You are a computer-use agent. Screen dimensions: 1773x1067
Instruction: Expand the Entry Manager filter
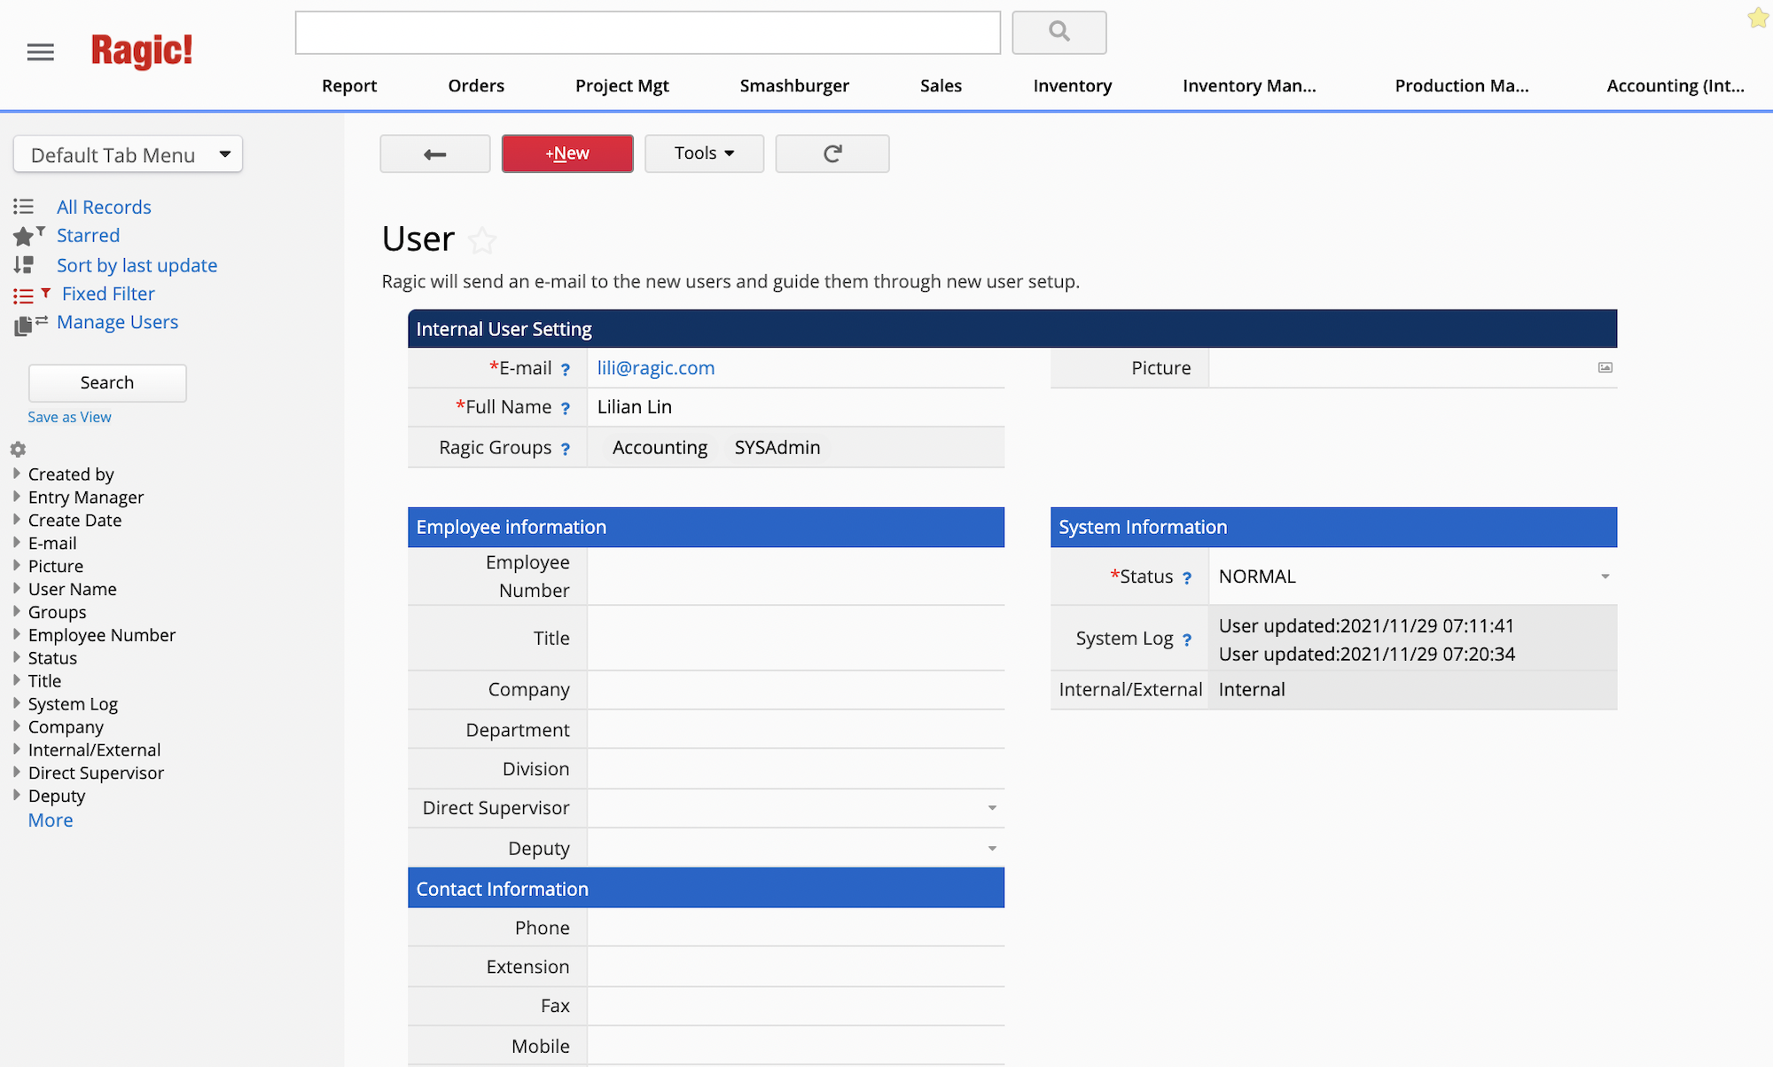tap(16, 497)
